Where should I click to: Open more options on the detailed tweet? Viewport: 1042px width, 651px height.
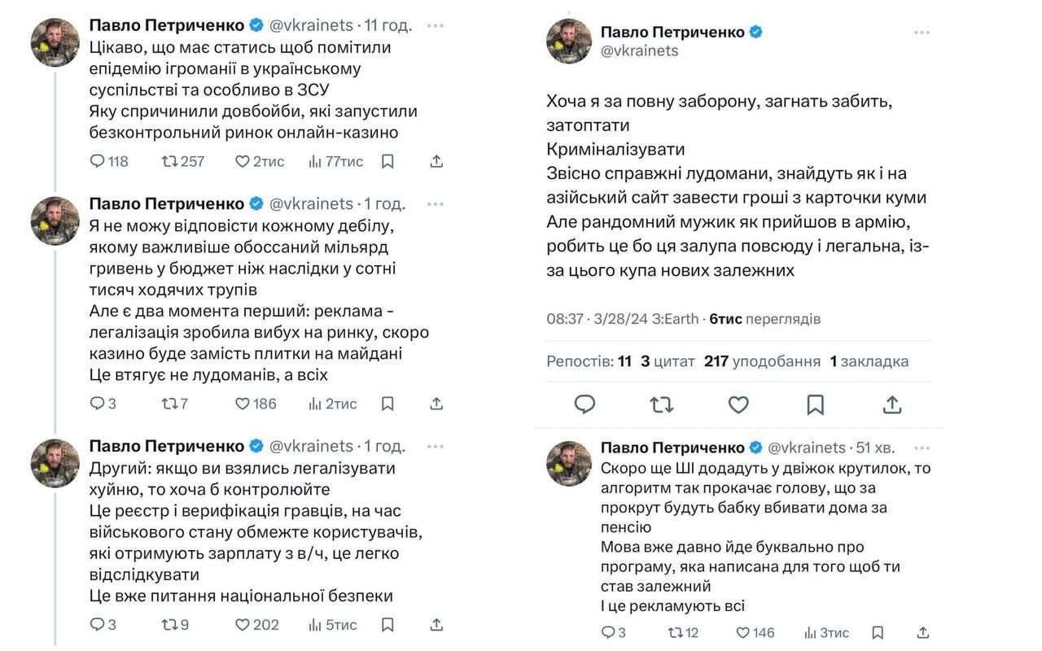click(x=921, y=32)
